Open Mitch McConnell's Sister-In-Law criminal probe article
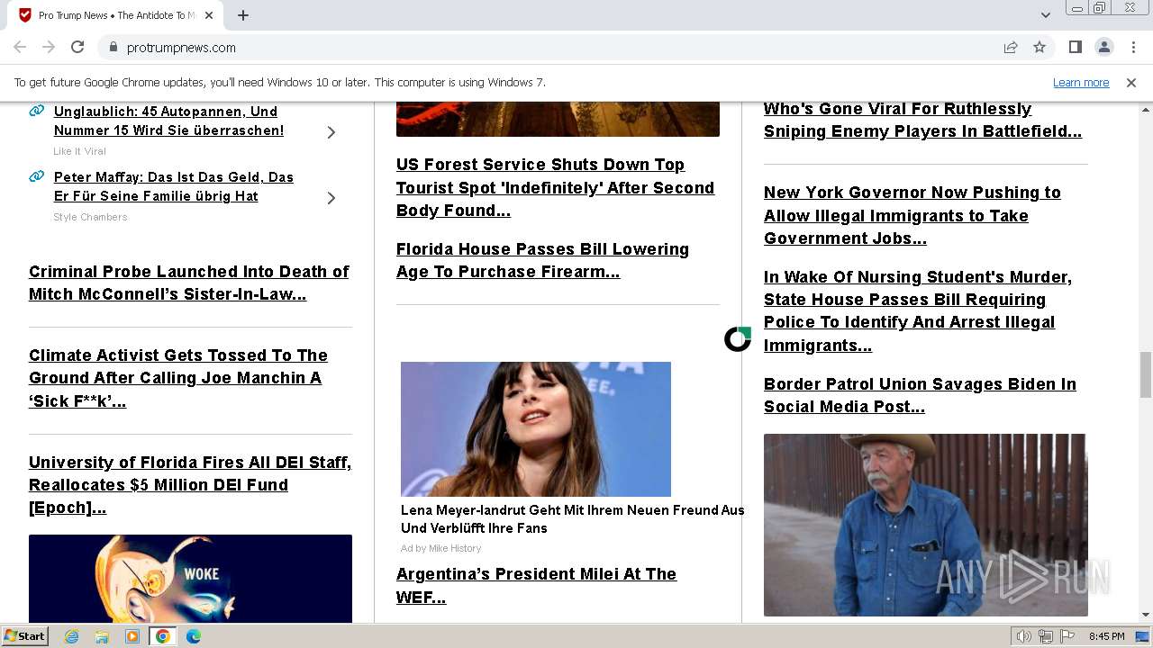Image resolution: width=1153 pixels, height=648 pixels. tap(189, 283)
